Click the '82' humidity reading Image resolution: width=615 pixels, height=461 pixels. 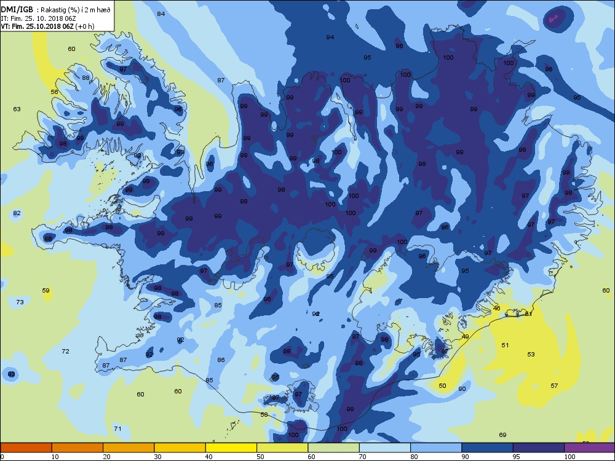(x=17, y=213)
